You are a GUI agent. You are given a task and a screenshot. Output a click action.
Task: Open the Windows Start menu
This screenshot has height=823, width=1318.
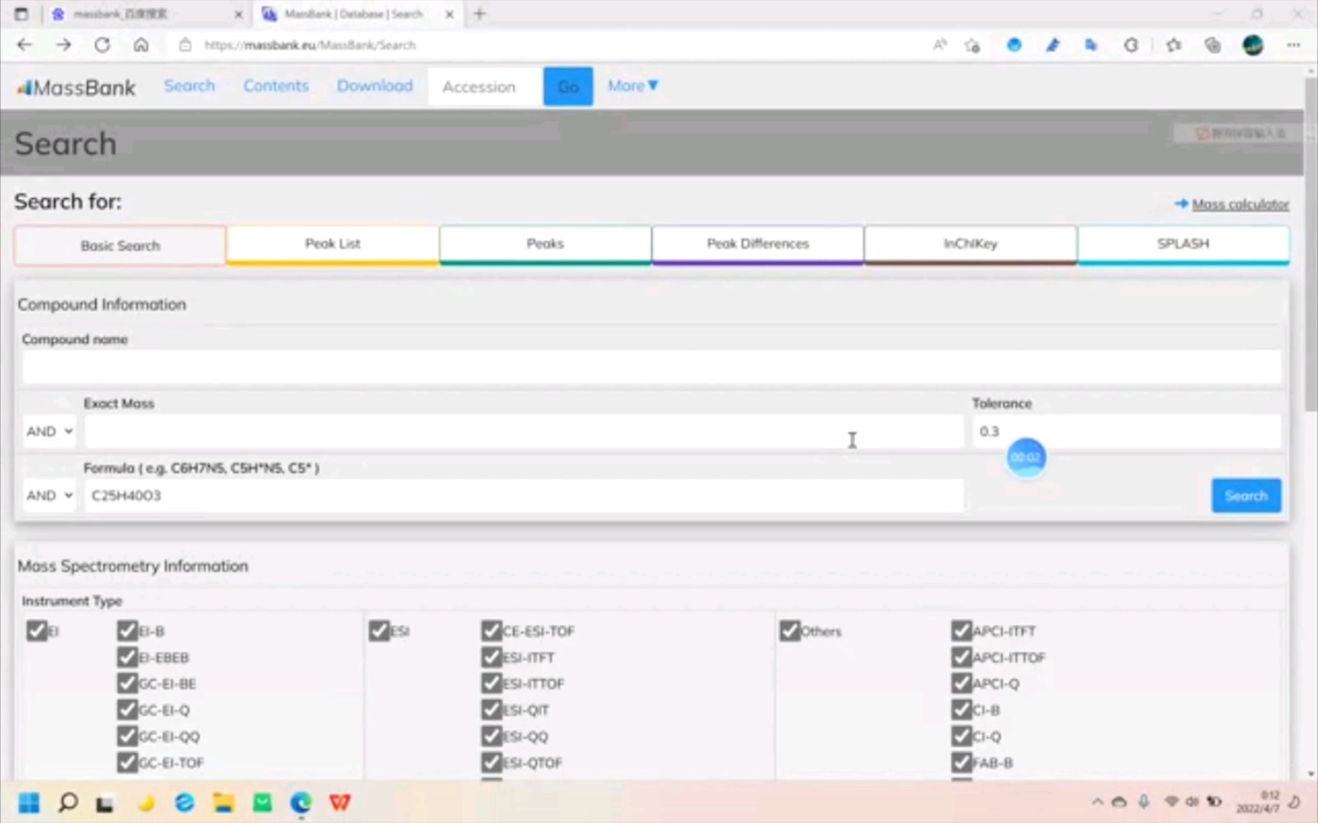pyautogui.click(x=29, y=802)
